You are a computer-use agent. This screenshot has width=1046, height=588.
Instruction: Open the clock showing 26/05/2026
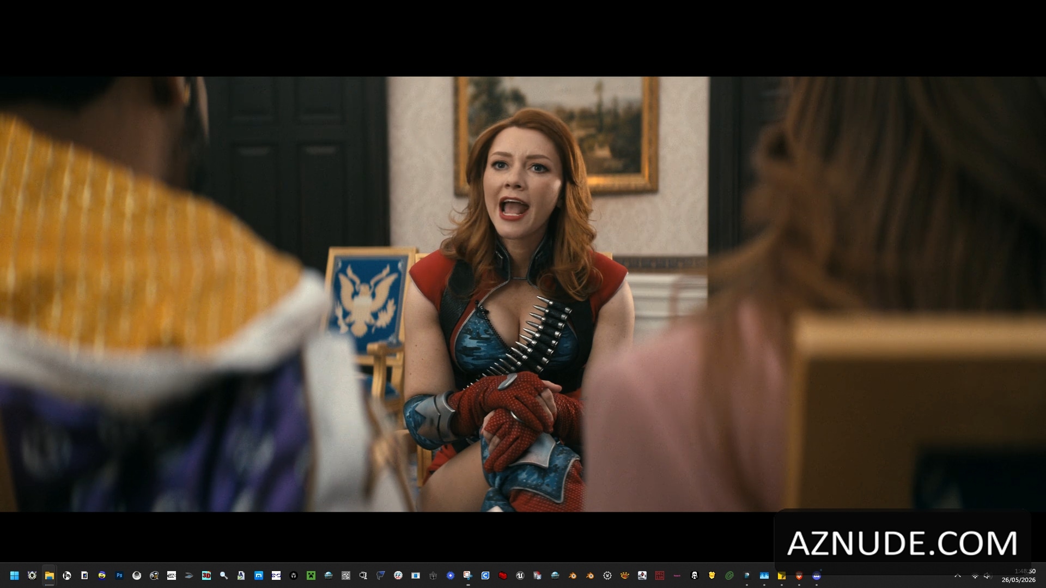[x=1019, y=575]
